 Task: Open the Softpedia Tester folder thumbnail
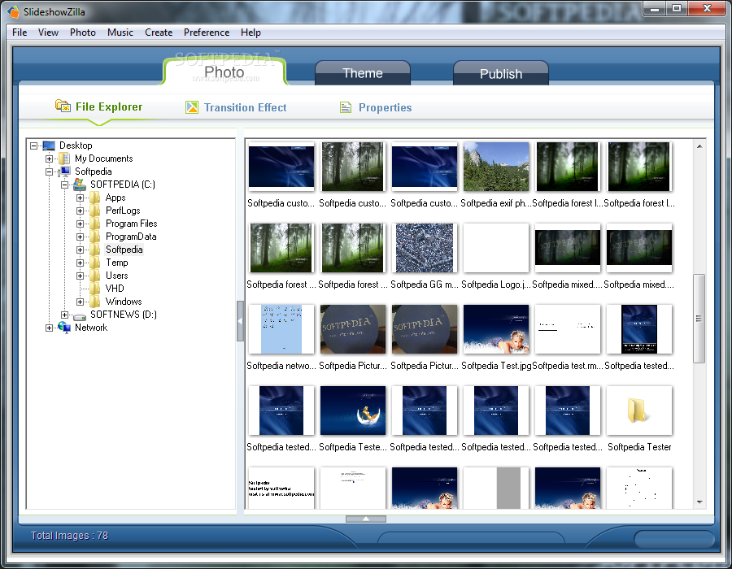(x=639, y=410)
